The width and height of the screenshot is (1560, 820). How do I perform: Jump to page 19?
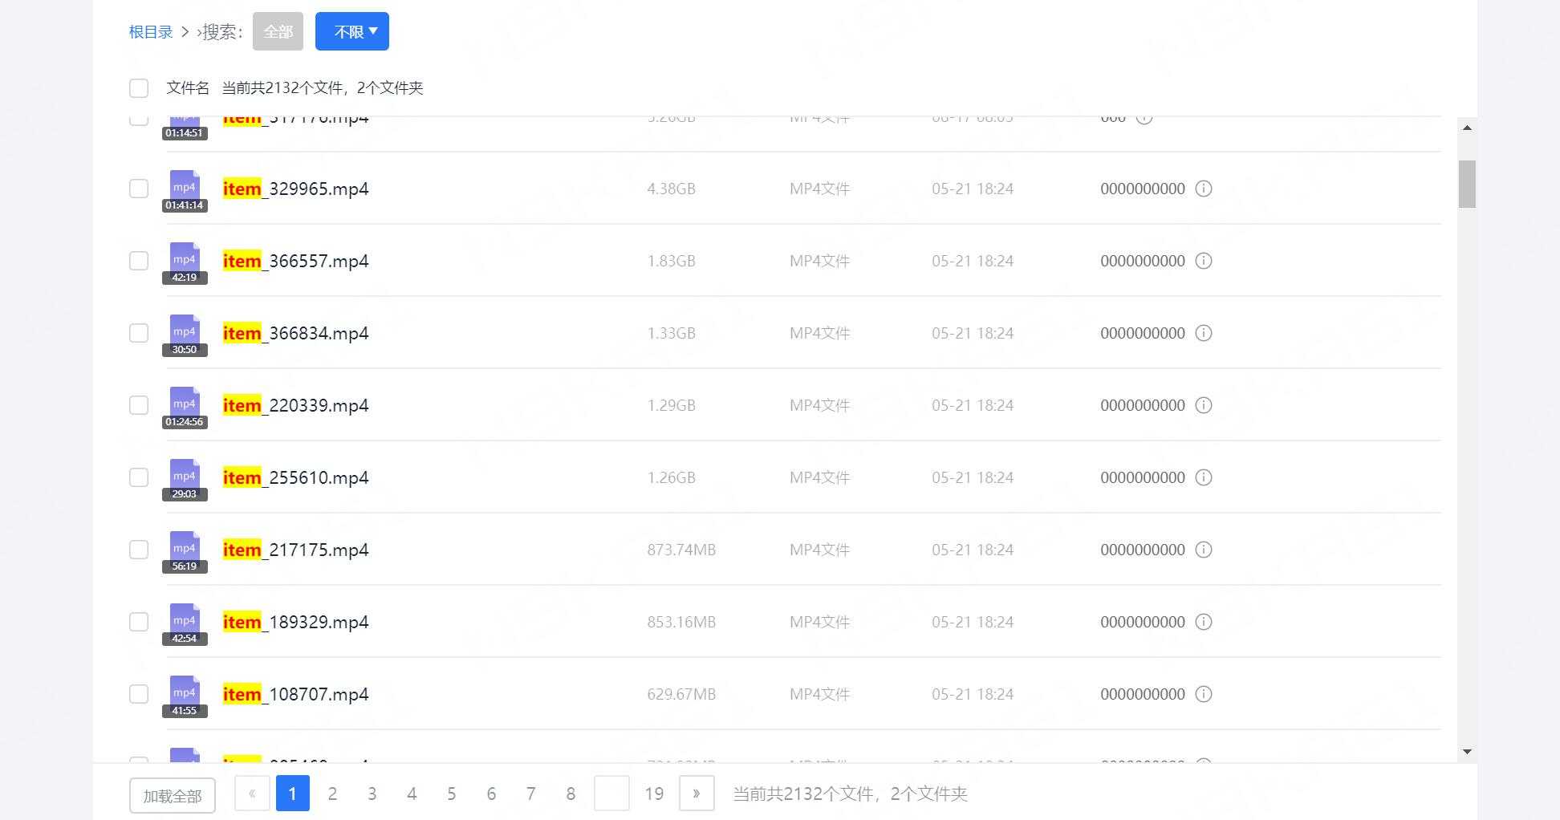pos(654,794)
